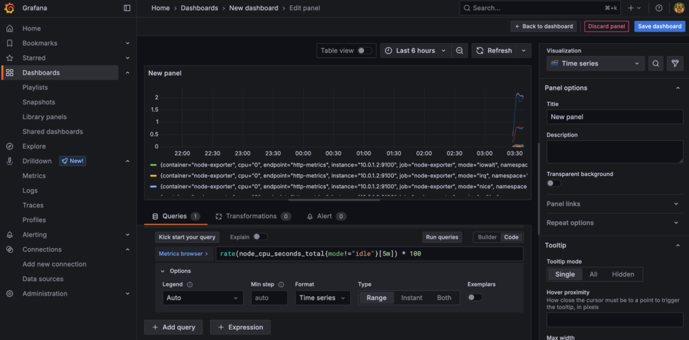Open the Time series visualization dropdown
This screenshot has width=689, height=340.
pyautogui.click(x=595, y=64)
